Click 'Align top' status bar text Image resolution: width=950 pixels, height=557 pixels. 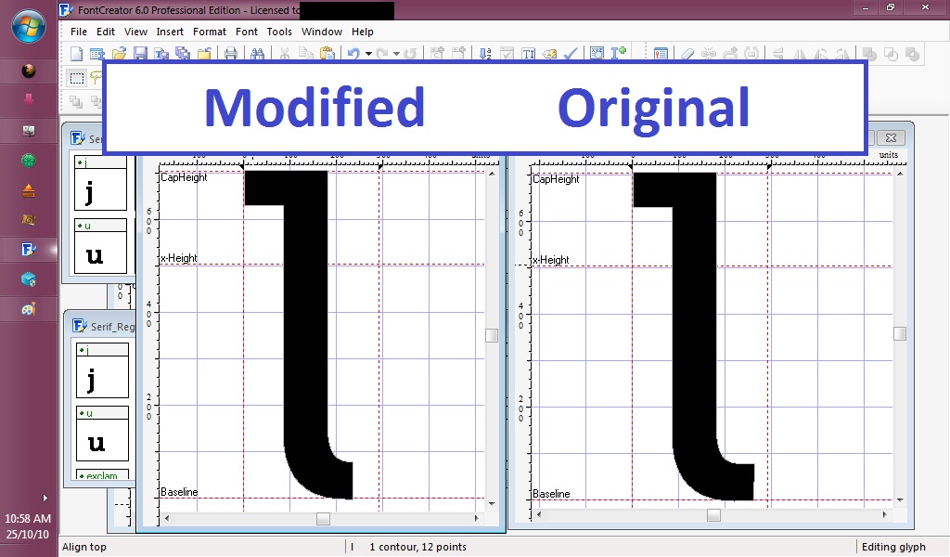84,547
